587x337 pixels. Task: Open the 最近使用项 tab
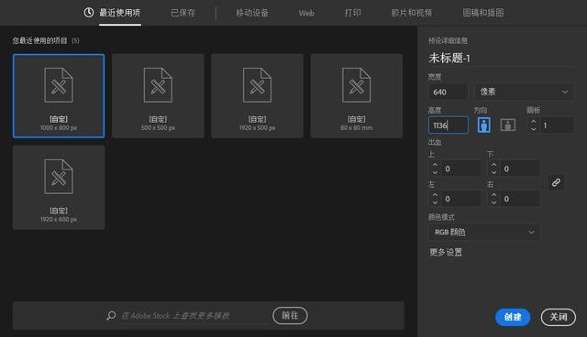[x=119, y=13]
